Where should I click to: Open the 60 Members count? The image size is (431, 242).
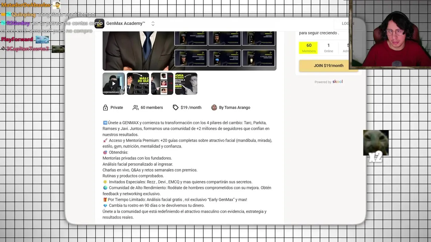tap(309, 48)
